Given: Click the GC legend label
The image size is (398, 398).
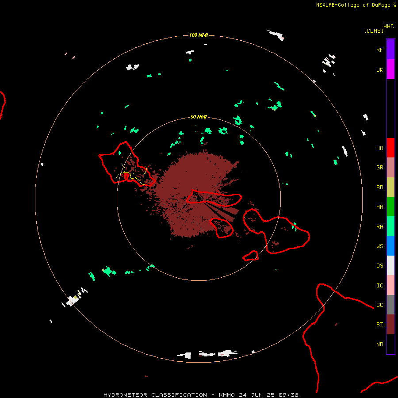Looking at the screenshot, I should [379, 305].
